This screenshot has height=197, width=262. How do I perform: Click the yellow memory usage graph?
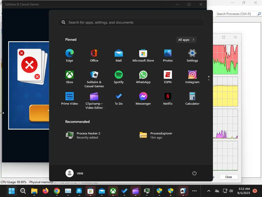click(x=225, y=92)
